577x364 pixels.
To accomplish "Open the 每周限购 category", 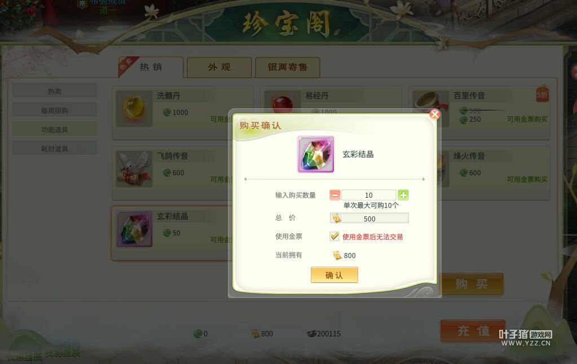I will (x=55, y=110).
